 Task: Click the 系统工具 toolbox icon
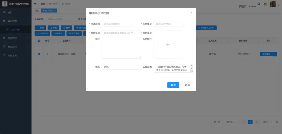pos(4,55)
